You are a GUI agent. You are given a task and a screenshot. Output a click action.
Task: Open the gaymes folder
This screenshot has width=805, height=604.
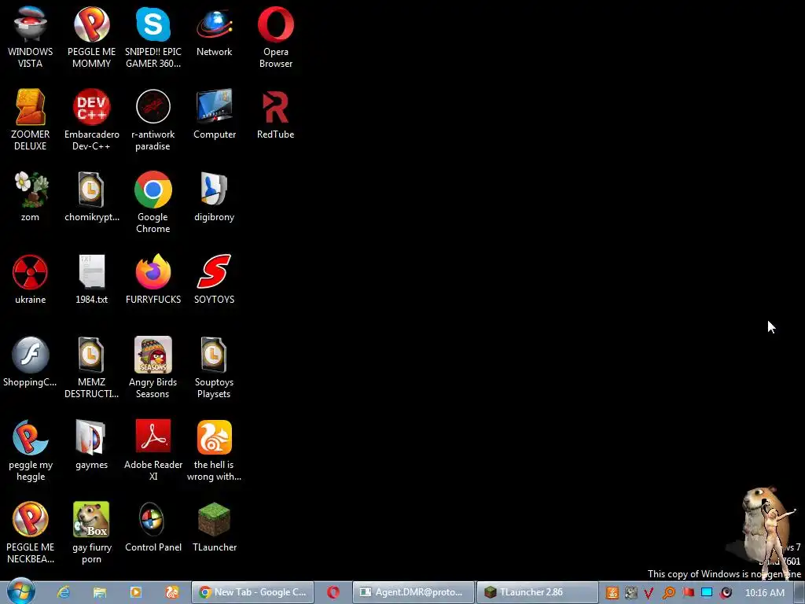click(x=91, y=445)
